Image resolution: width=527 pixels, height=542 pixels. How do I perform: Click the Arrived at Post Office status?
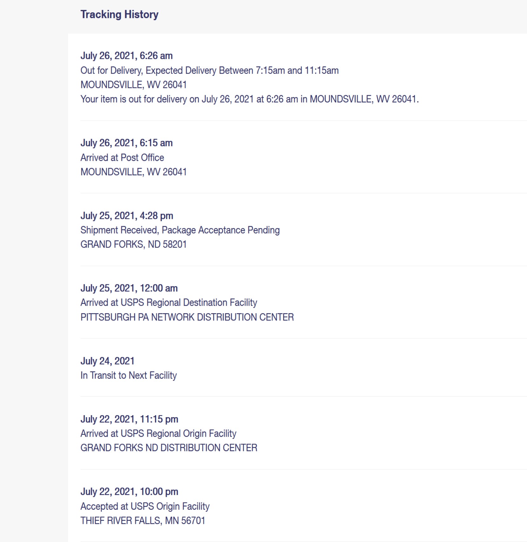click(x=122, y=157)
